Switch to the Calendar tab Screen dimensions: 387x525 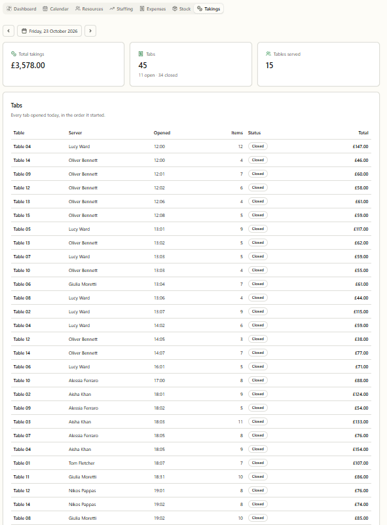coord(56,9)
